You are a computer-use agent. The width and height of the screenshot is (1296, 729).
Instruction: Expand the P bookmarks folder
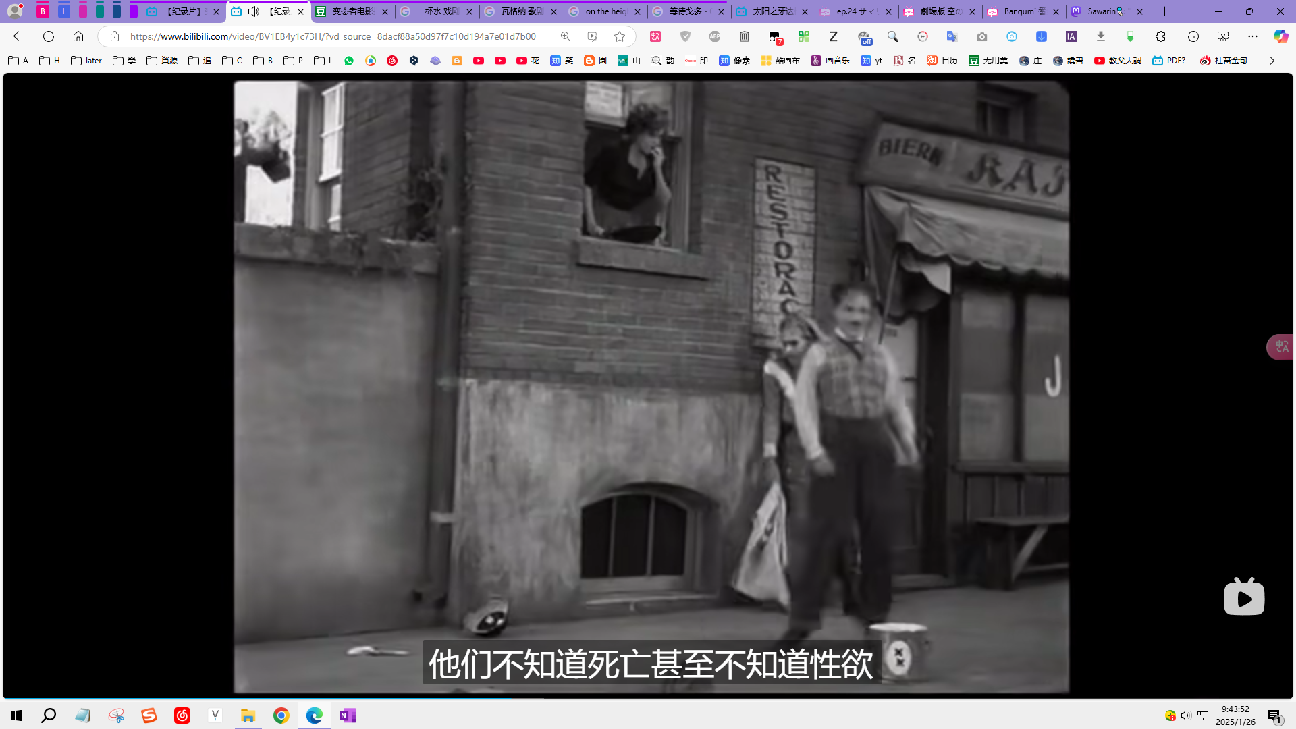click(293, 61)
